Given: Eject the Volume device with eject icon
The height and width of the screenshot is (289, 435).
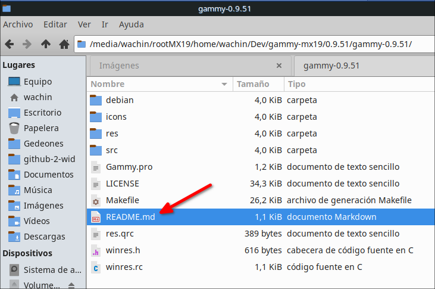Looking at the screenshot, I should pyautogui.click(x=71, y=285).
